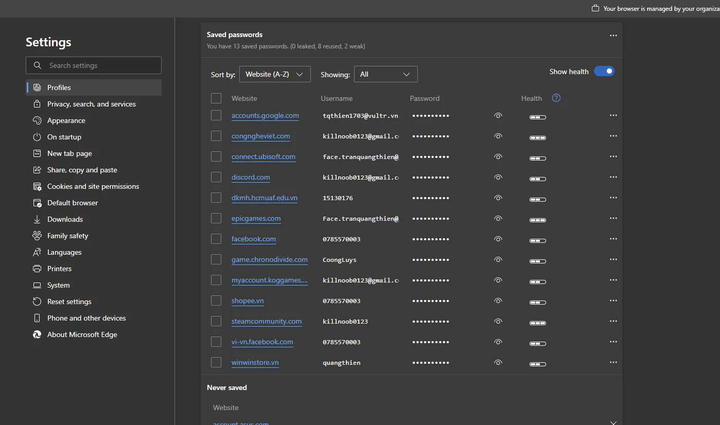Viewport: 720px width, 425px height.
Task: Click the health bar for congngheviet.com
Action: click(538, 138)
